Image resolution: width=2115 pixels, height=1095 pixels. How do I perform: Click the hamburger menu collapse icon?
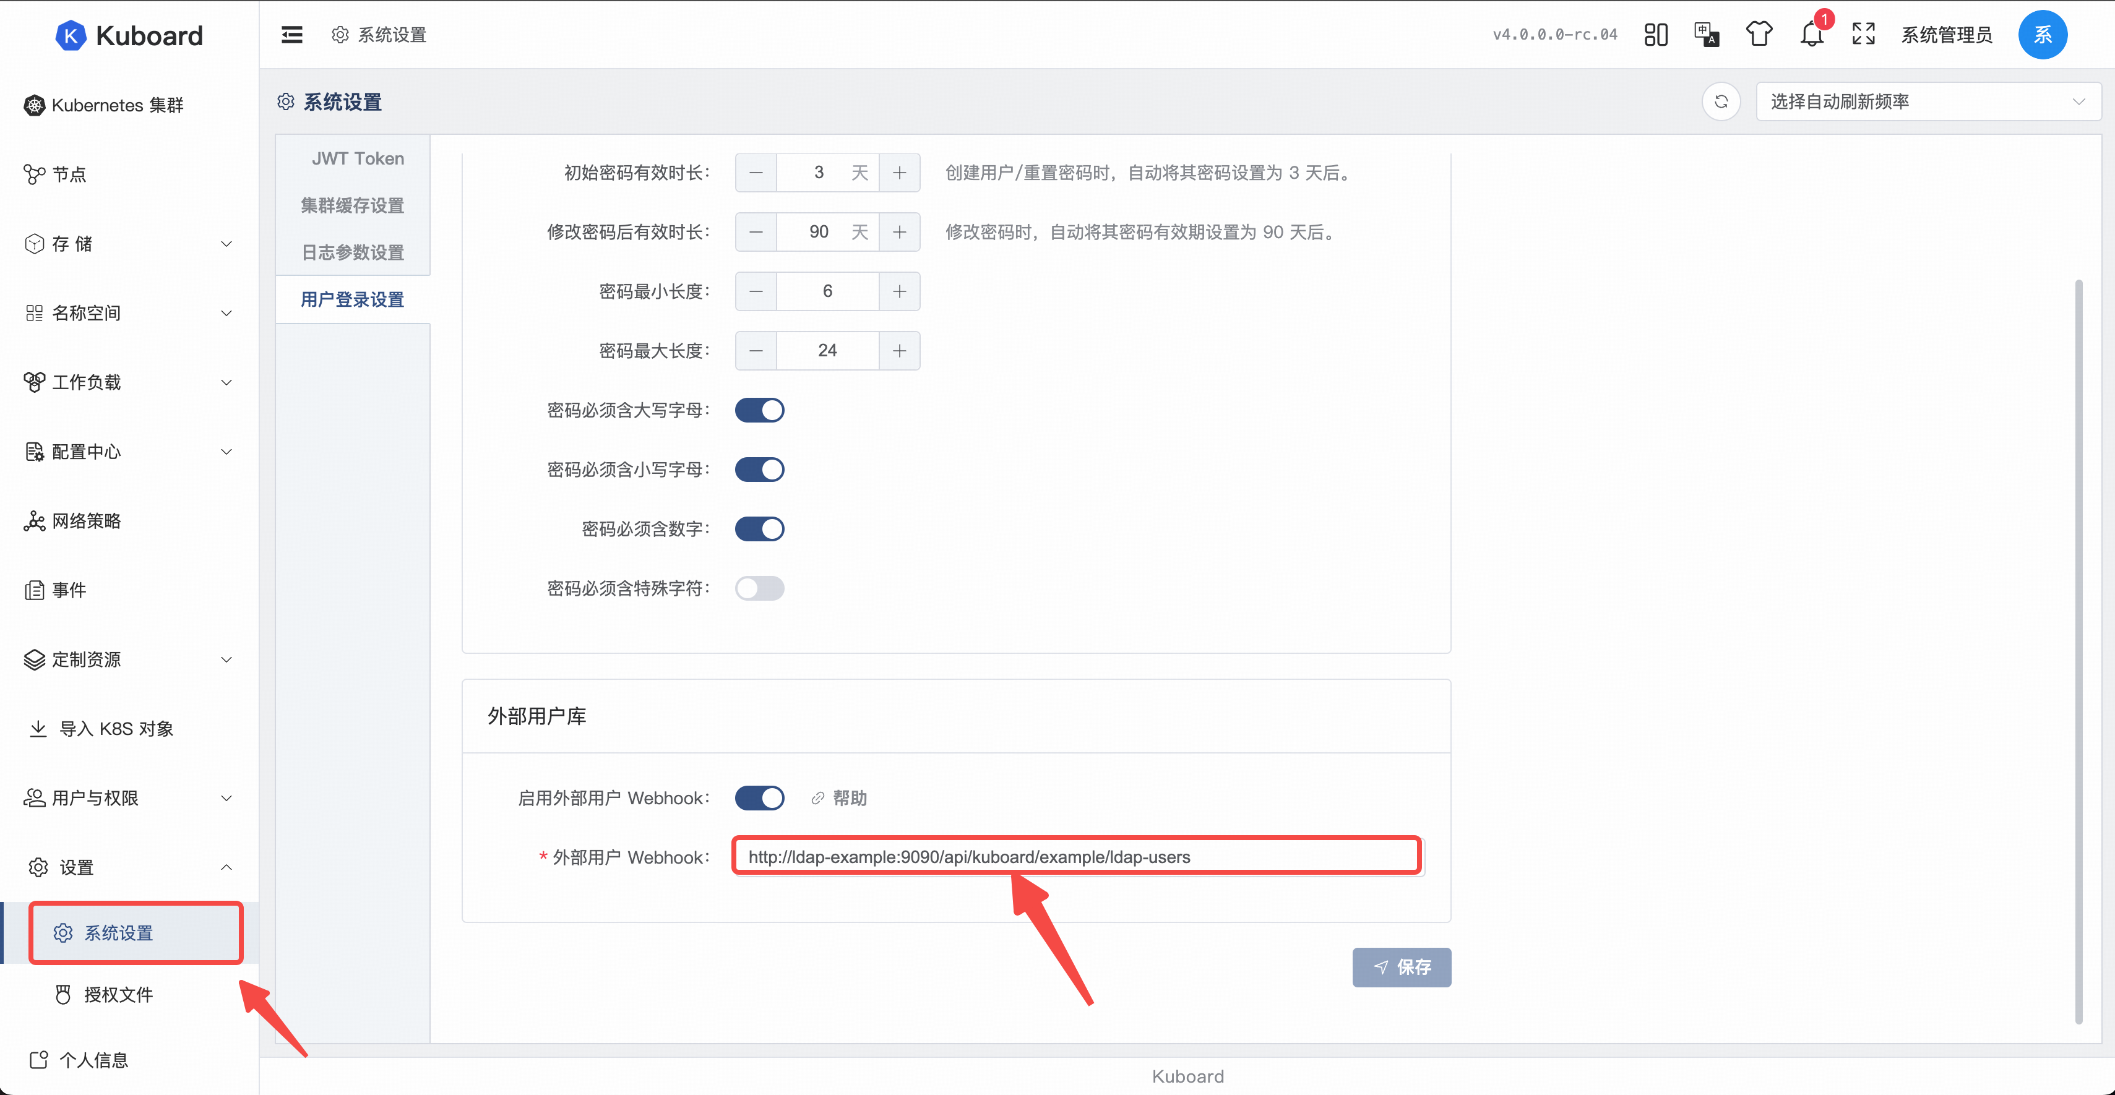[291, 35]
